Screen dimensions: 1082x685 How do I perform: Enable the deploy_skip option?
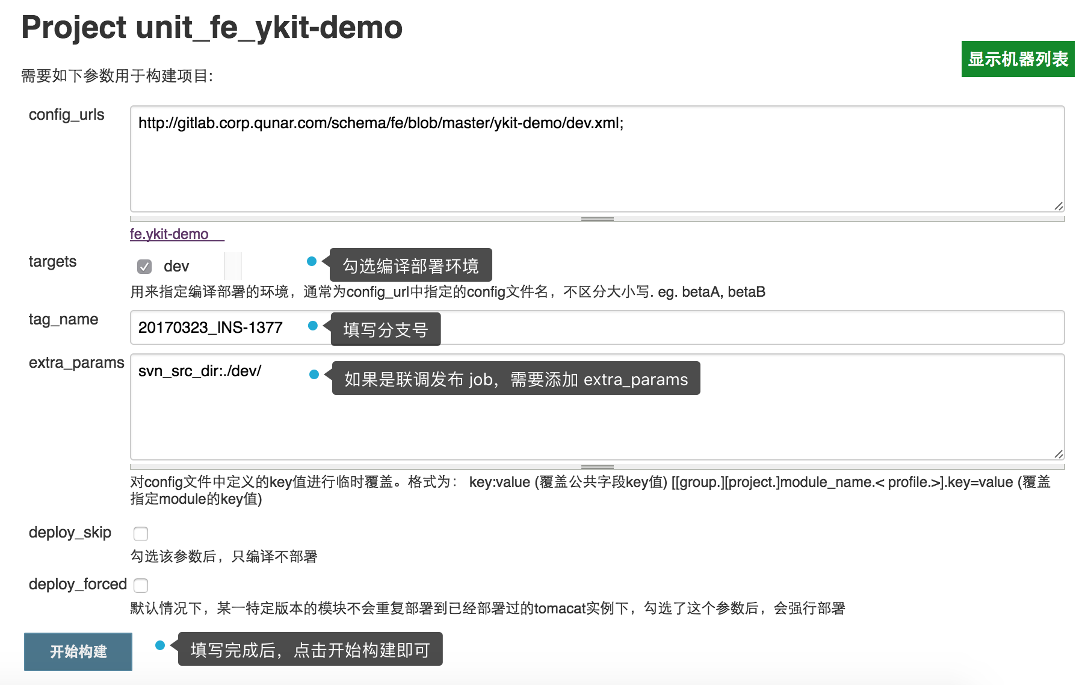click(x=141, y=533)
